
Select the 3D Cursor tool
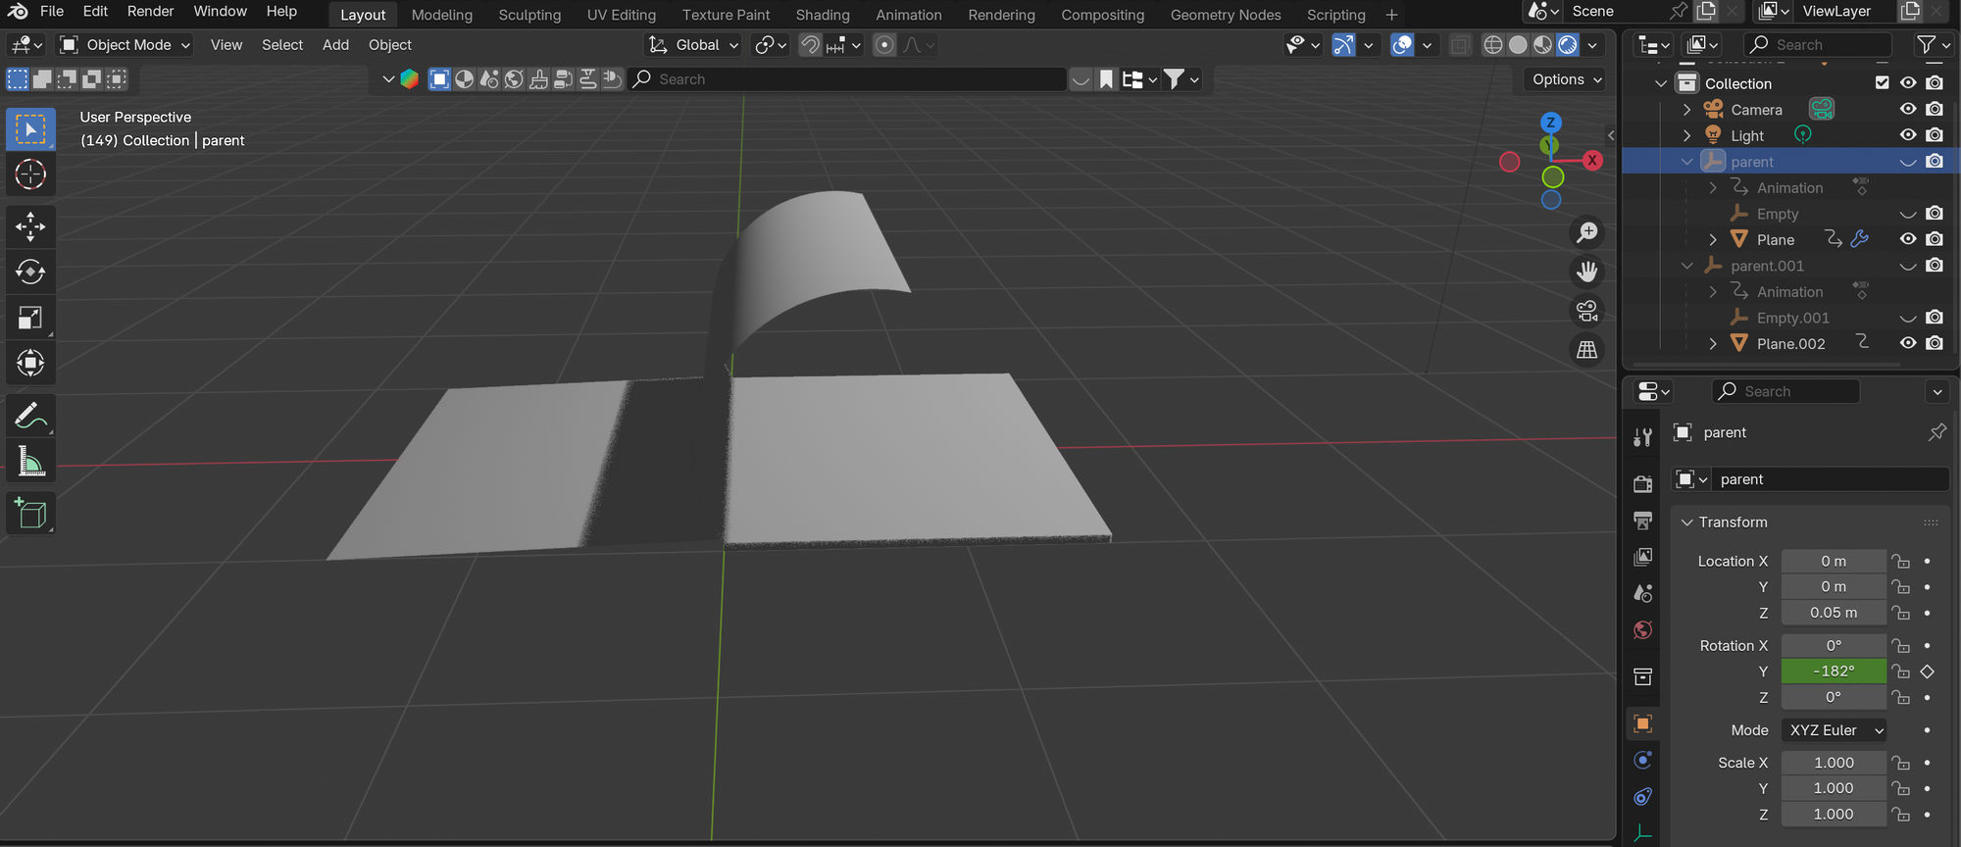pyautogui.click(x=30, y=174)
